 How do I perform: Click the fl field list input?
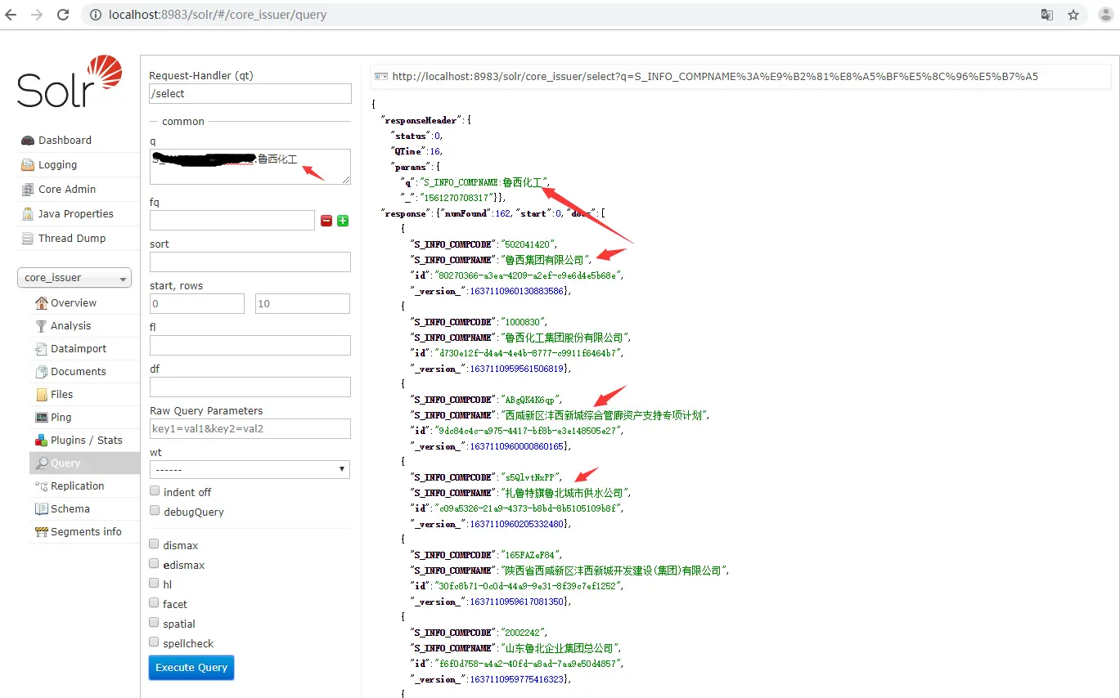[x=250, y=346]
